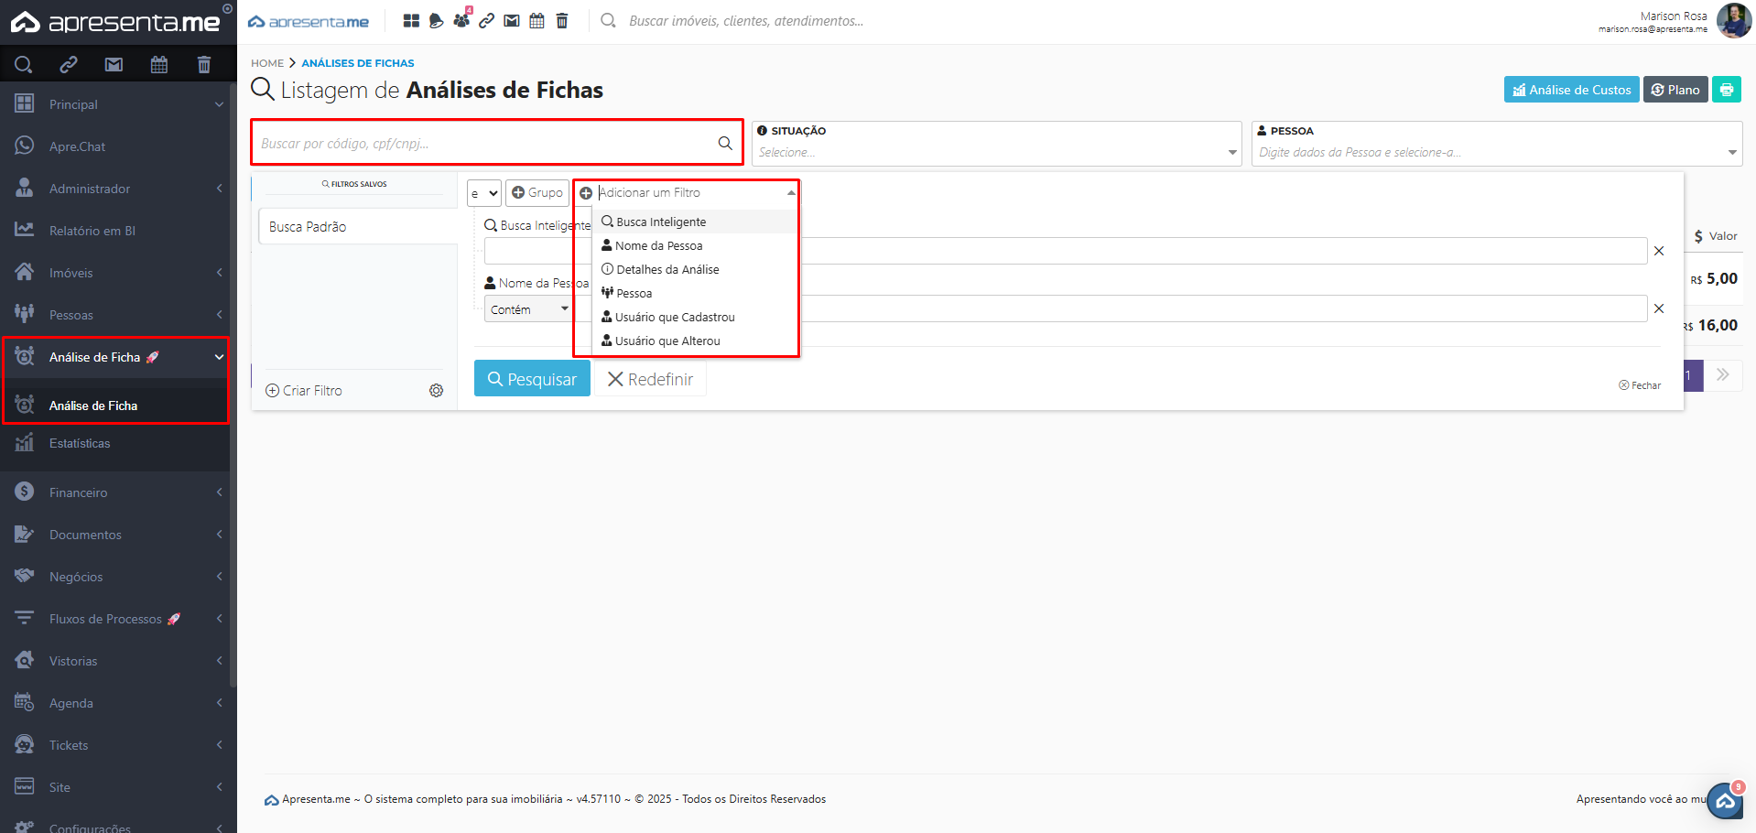1756x833 pixels.
Task: Choose Usuário que Cadastrou from list
Action: coord(675,317)
